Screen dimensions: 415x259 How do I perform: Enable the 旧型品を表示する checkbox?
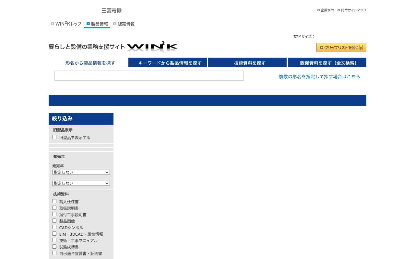(54, 137)
